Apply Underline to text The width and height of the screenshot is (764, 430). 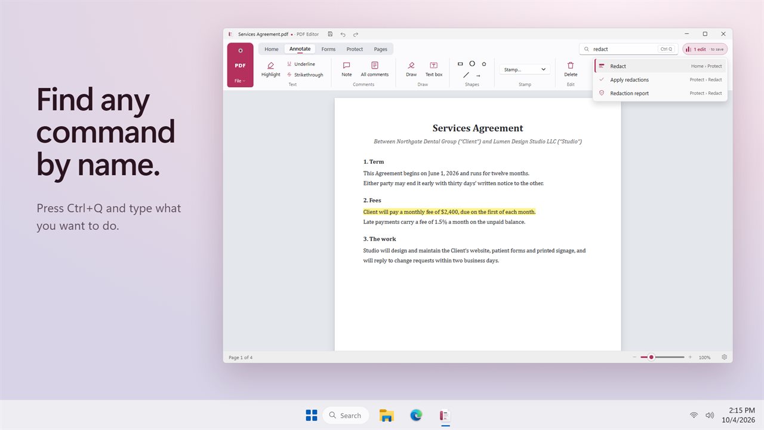[x=301, y=64]
